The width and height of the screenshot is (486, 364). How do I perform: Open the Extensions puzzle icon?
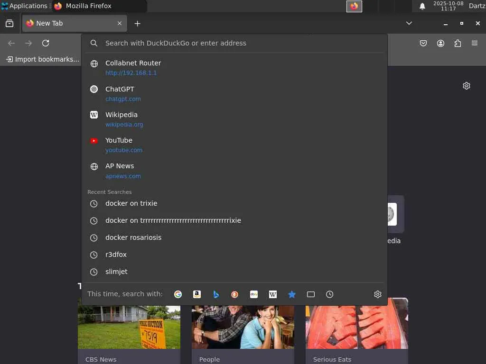(458, 43)
